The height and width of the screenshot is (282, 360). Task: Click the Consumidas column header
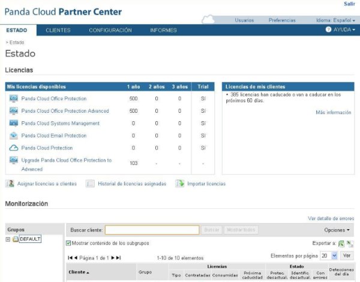click(225, 275)
